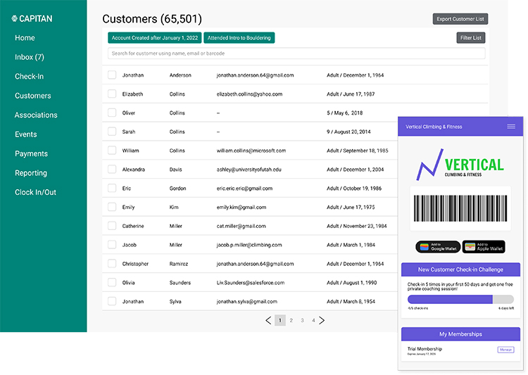528x375 pixels.
Task: Click the membership barcode image
Action: click(460, 208)
